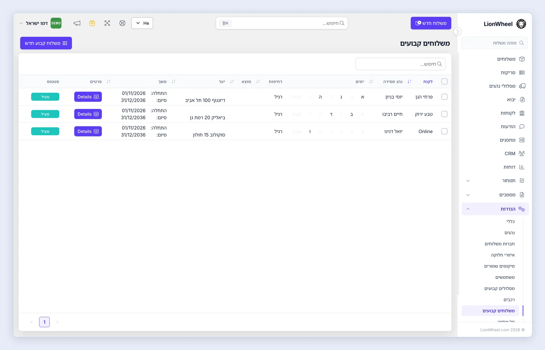Sort by the נהג מסירה column arrows
Image resolution: width=545 pixels, height=350 pixels.
pos(371,82)
